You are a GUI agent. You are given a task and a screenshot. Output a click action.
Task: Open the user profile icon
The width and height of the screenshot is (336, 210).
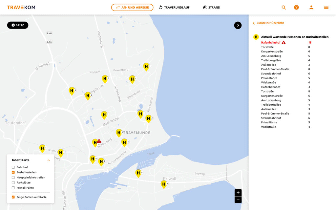tap(311, 8)
